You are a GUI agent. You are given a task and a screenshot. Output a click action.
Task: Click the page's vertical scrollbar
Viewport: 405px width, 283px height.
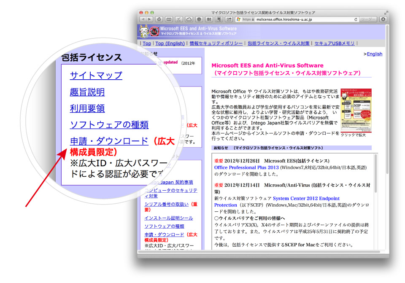click(x=387, y=100)
